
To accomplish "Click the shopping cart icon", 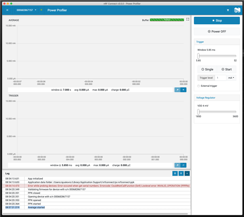I will (x=228, y=10).
